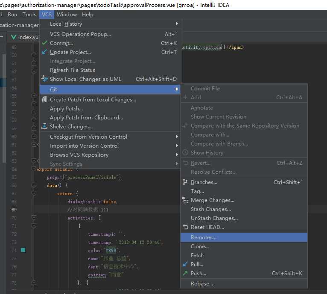Image resolution: width=327 pixels, height=294 pixels.
Task: Click the blue arrow icon beside Update Project
Action: (44, 52)
